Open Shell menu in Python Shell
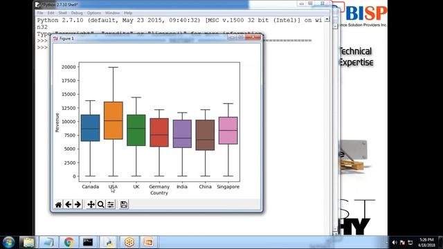 click(63, 13)
